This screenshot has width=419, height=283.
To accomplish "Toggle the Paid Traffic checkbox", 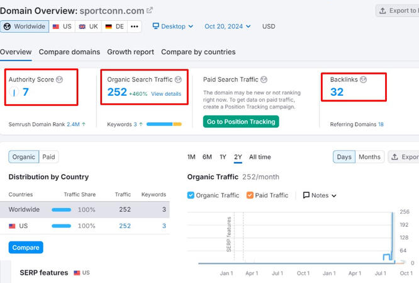I will tap(250, 195).
